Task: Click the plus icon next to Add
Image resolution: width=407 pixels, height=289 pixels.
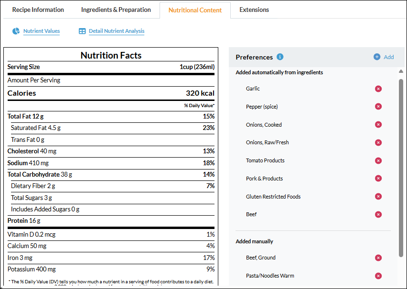Action: [377, 57]
